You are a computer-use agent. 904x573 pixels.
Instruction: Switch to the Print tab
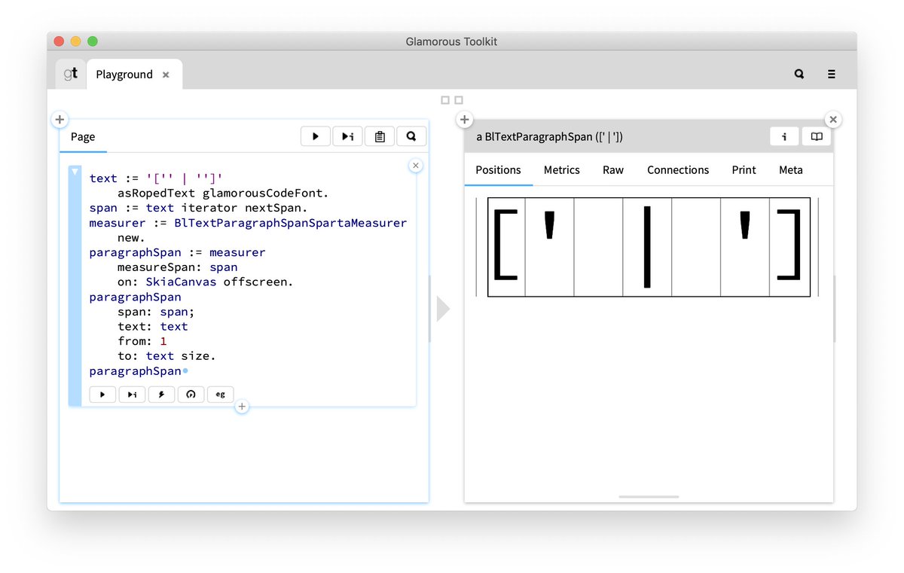tap(744, 170)
